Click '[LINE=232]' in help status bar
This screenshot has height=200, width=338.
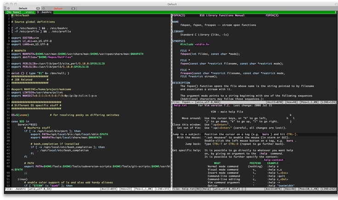pos(328,189)
